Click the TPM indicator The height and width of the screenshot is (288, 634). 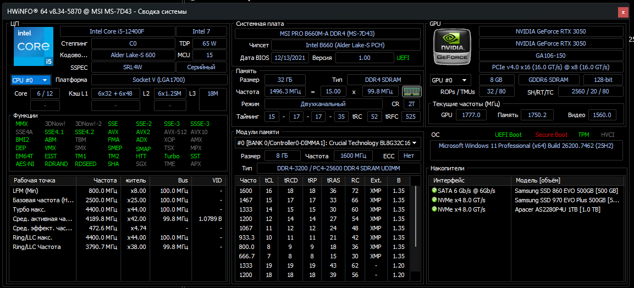point(583,135)
